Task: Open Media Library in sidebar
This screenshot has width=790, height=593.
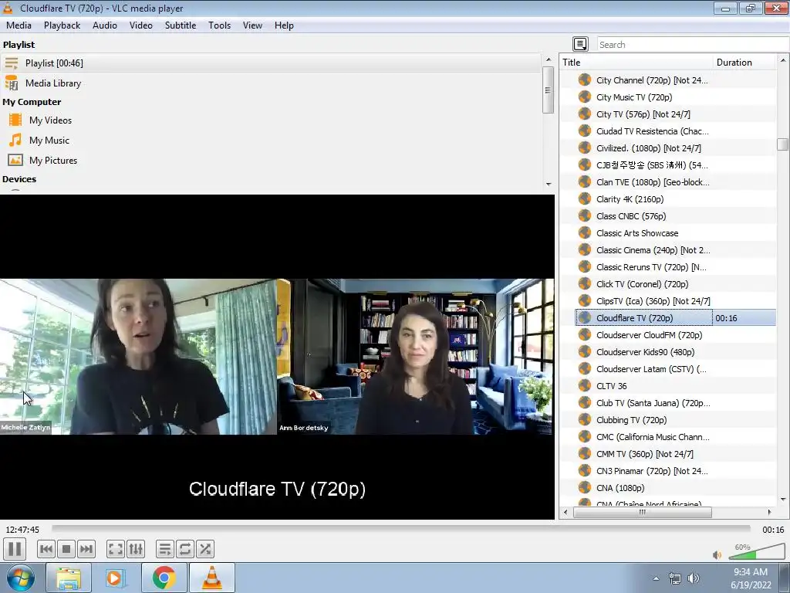Action: tap(271, 83)
